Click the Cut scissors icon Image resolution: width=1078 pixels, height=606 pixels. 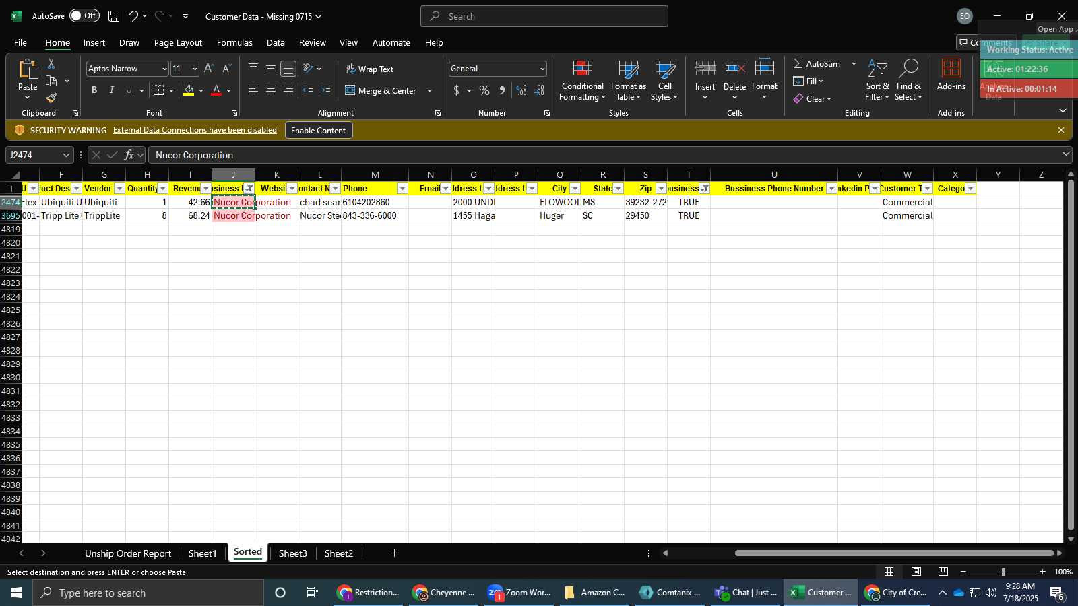[51, 63]
